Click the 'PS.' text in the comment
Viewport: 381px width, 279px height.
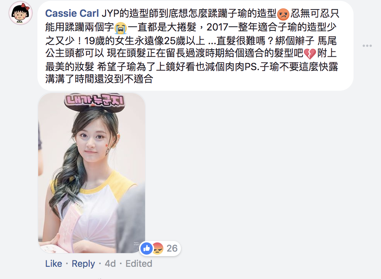tap(252, 67)
